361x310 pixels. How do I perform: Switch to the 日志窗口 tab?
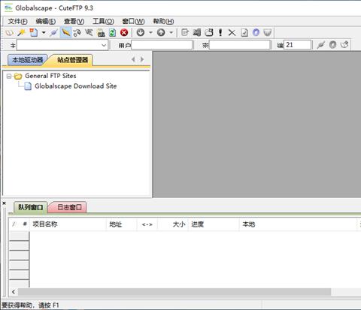(69, 207)
